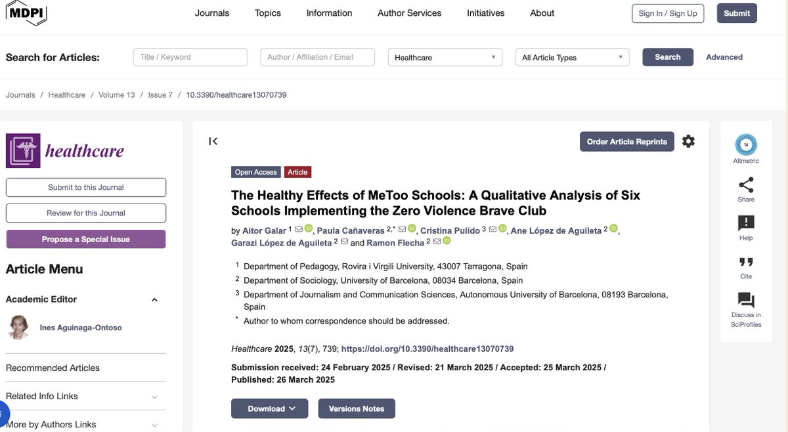Open Recommended Articles link
The width and height of the screenshot is (788, 432).
53,368
